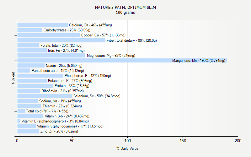Click the Fiber, total dietary bar

click(61, 41)
